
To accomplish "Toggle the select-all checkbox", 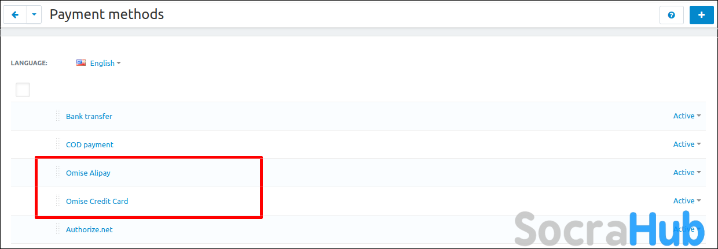I will (23, 90).
